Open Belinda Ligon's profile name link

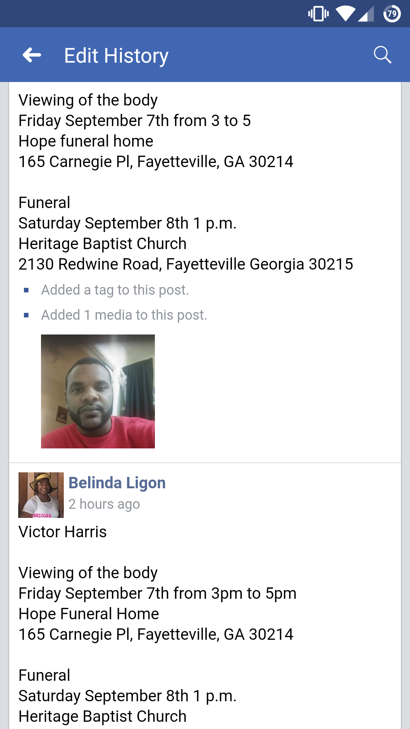117,483
